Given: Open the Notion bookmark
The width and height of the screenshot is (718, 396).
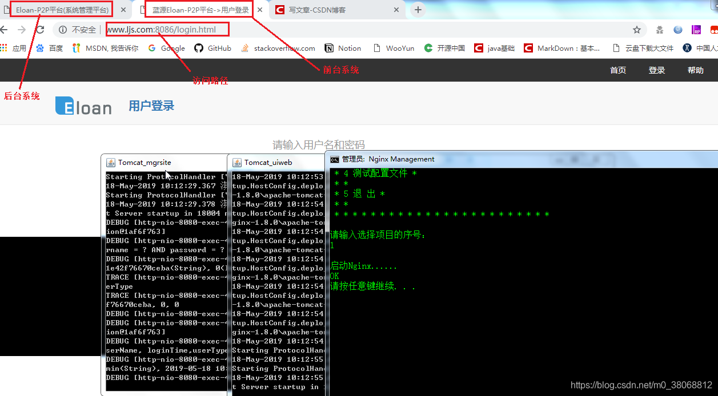Looking at the screenshot, I should point(343,49).
